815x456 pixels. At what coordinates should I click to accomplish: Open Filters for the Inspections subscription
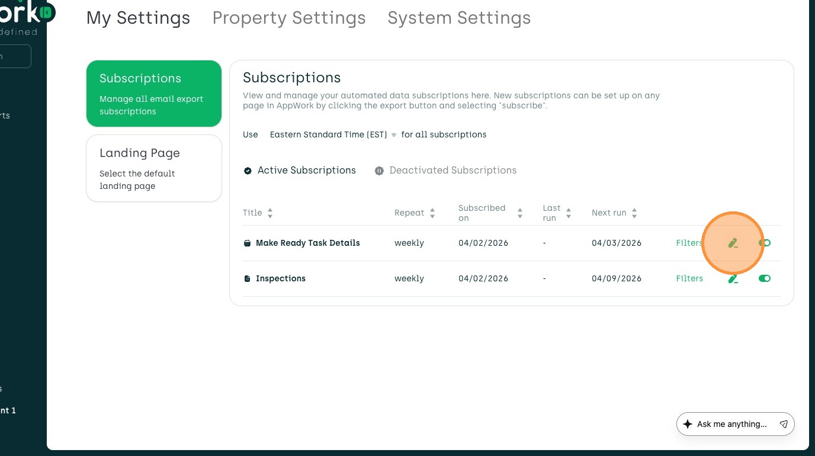tap(689, 278)
